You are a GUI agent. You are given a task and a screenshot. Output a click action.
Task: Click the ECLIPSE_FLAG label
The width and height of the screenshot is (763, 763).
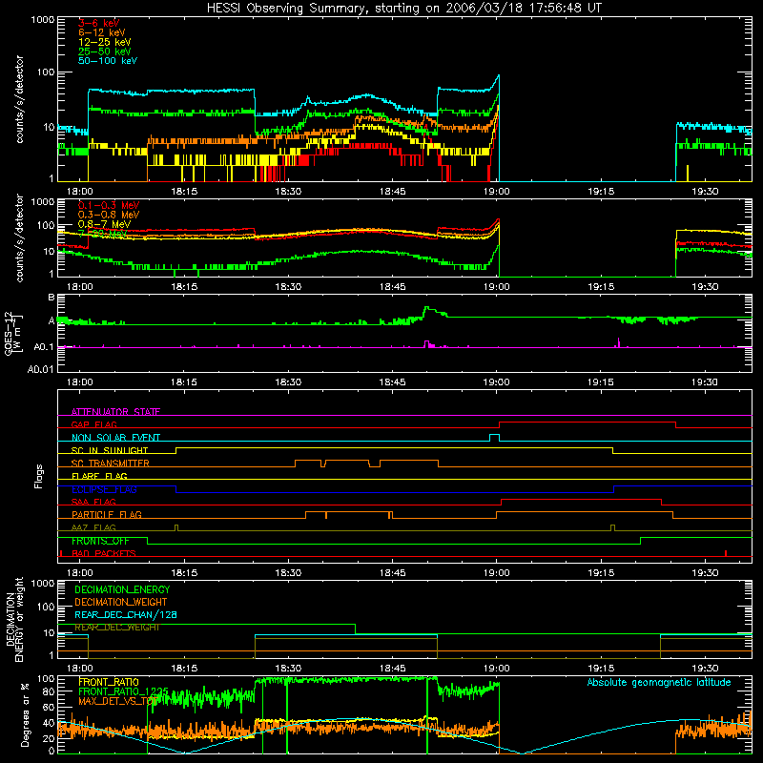click(x=104, y=489)
